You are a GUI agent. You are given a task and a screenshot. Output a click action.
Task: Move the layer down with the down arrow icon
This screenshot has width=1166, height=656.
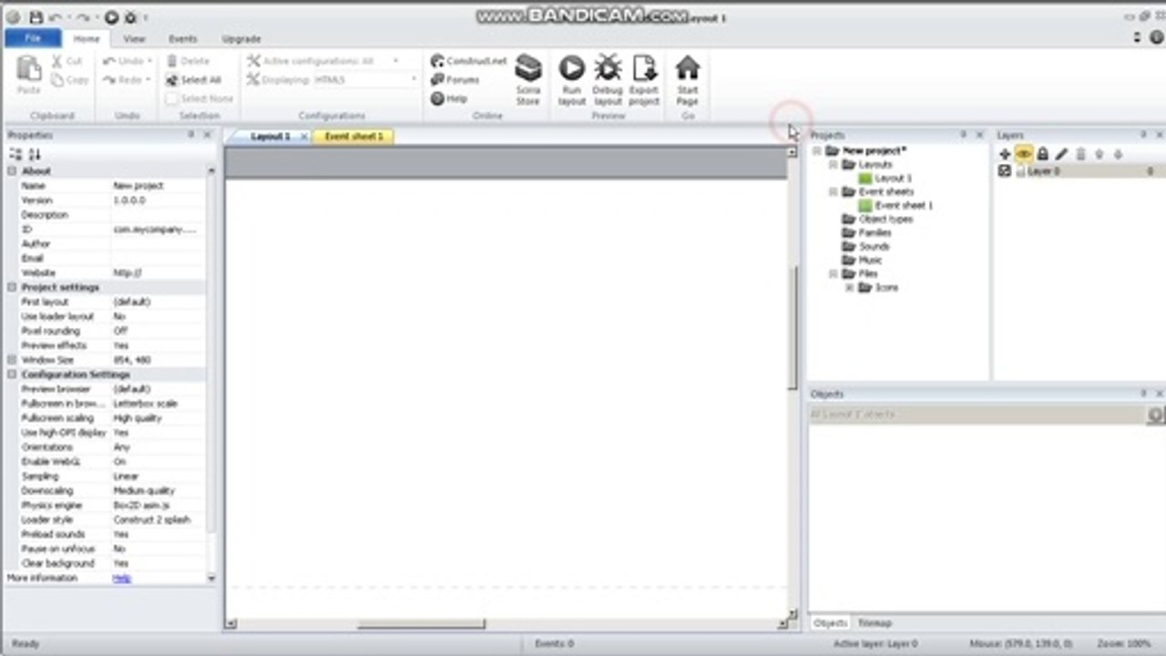(1118, 154)
